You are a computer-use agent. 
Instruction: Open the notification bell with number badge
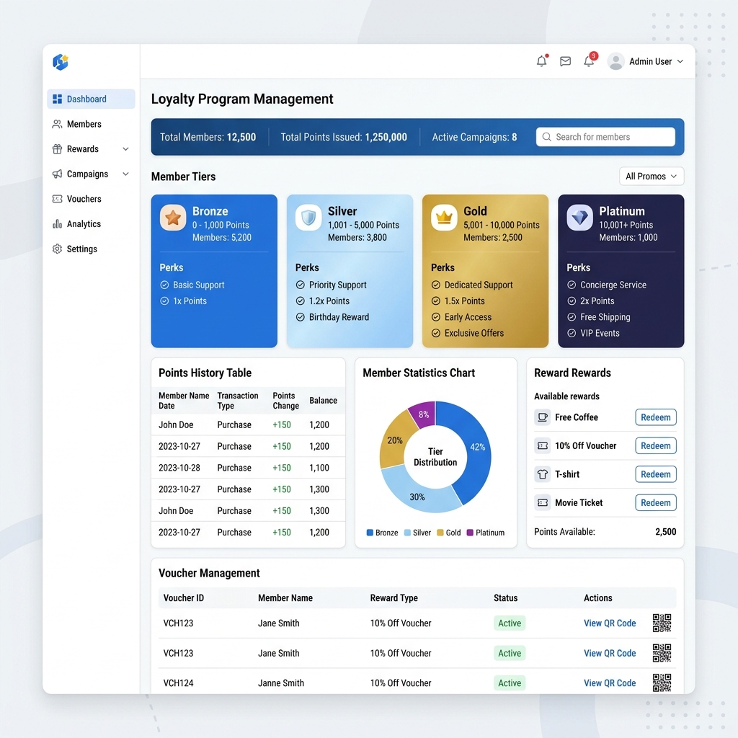[x=590, y=61]
